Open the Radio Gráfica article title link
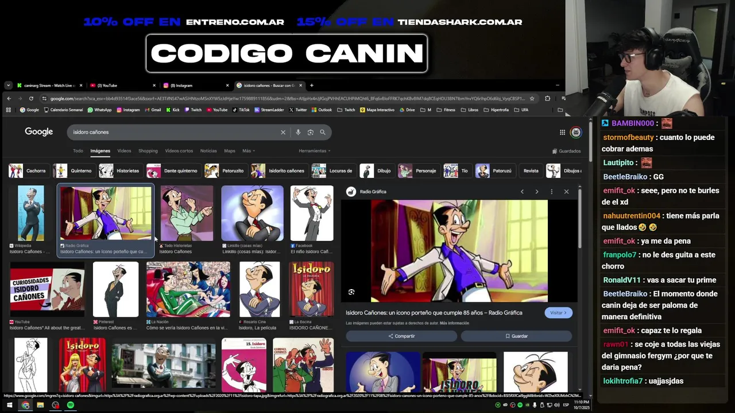The width and height of the screenshot is (735, 413). point(434,313)
